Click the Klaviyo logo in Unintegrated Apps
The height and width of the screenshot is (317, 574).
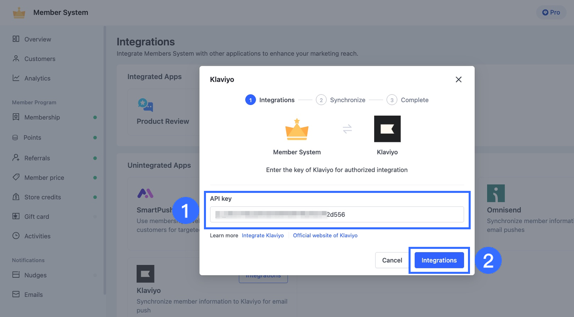(x=146, y=274)
